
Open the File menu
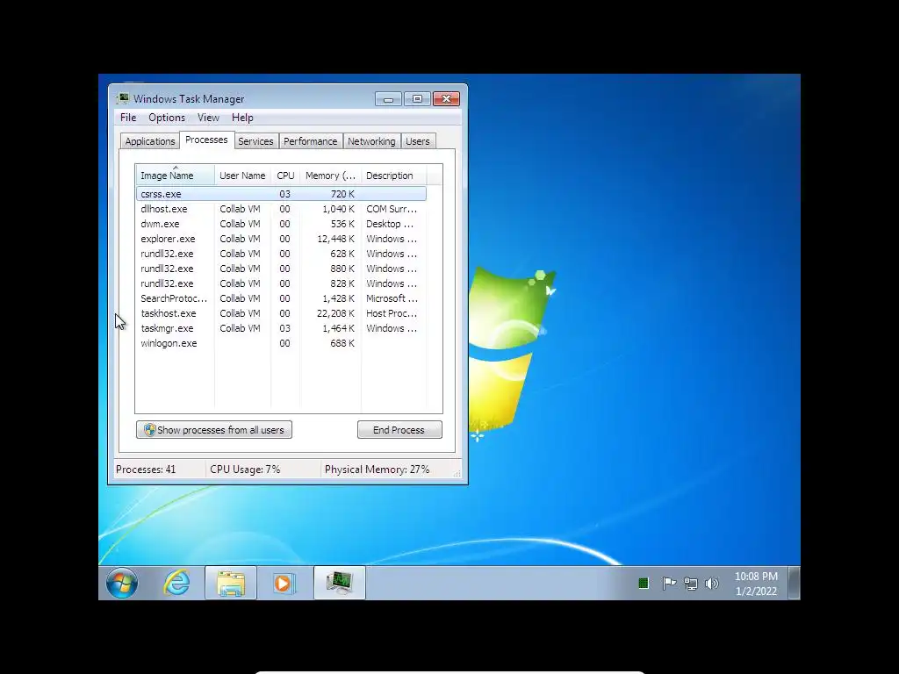(128, 118)
